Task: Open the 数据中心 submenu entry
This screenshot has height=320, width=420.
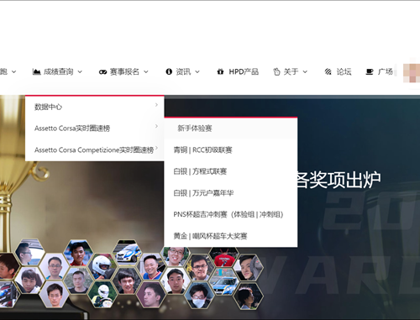Action: point(95,107)
